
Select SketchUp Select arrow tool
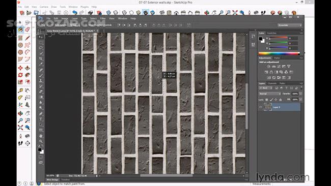(20, 22)
